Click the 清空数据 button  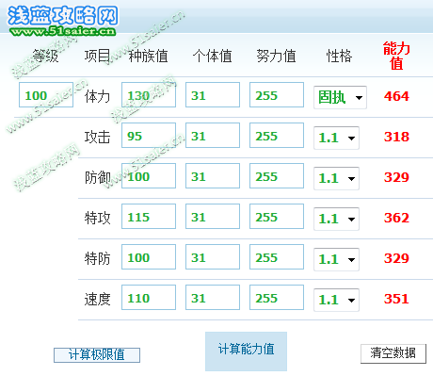[393, 353]
